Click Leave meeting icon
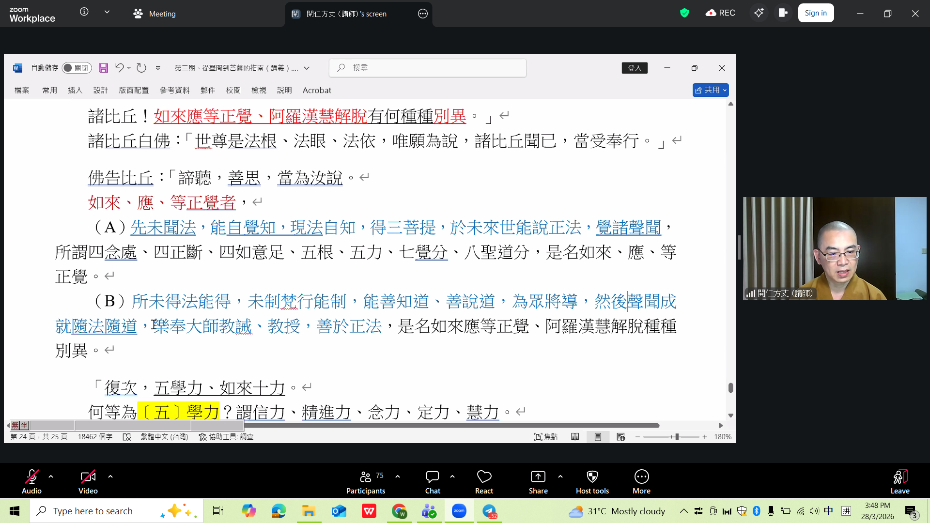This screenshot has height=523, width=930. click(x=899, y=477)
